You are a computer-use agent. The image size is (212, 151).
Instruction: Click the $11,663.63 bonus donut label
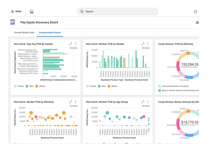(184, 138)
